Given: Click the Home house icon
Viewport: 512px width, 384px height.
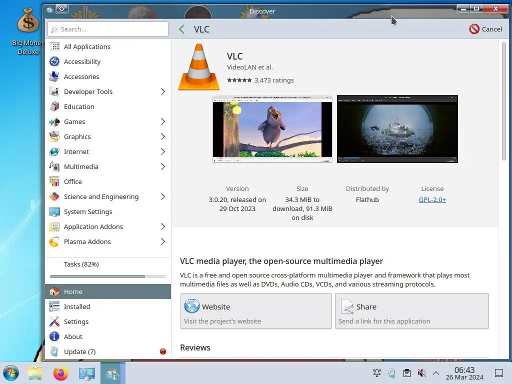Looking at the screenshot, I should [54, 291].
